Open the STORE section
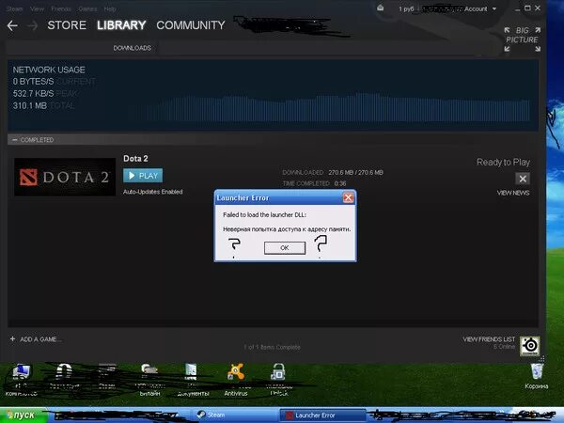Screen dimensions: 564x423 click(67, 25)
